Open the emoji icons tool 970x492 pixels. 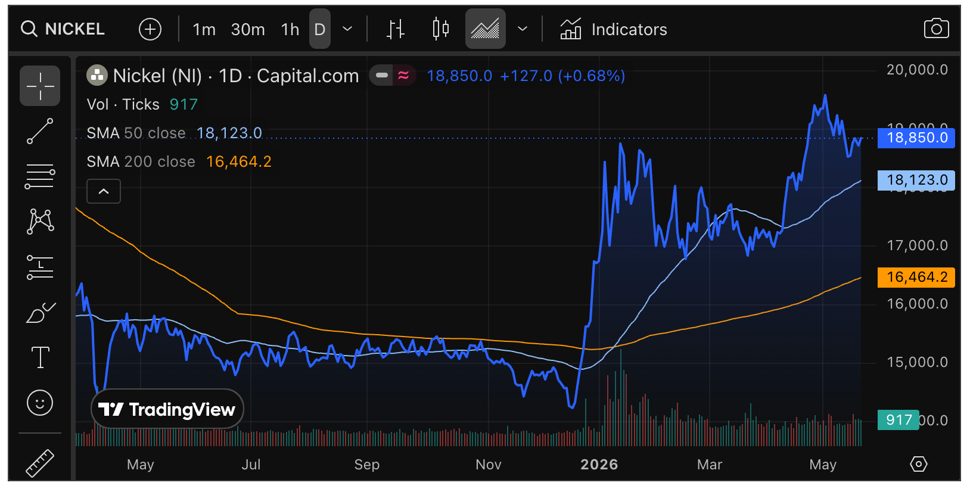coord(40,403)
